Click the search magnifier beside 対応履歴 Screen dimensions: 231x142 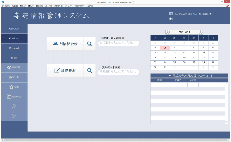pos(89,70)
